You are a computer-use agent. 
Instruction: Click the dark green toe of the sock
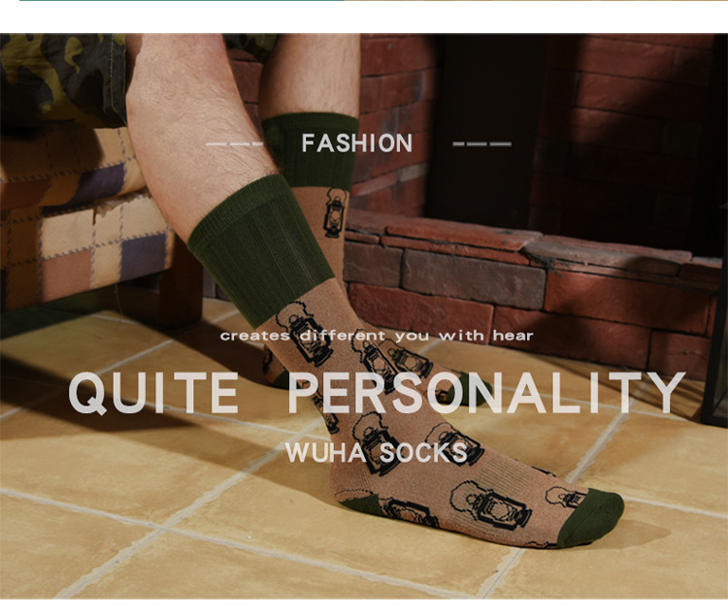(x=592, y=517)
